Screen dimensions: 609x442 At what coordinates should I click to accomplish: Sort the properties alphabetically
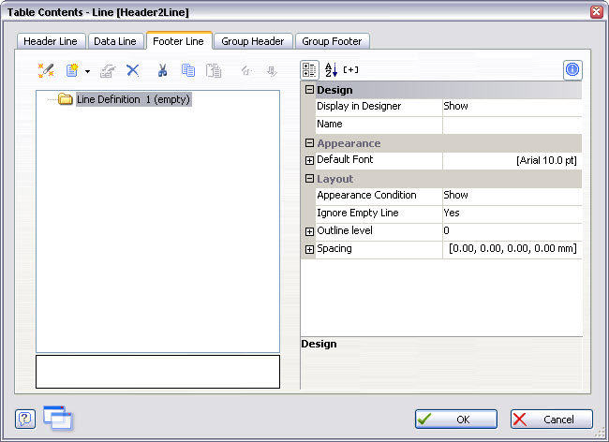[x=331, y=70]
